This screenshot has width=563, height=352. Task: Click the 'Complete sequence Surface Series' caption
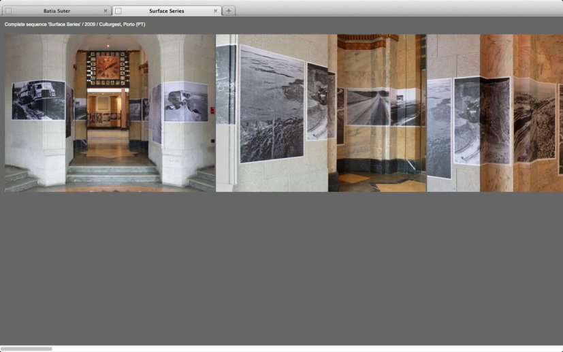click(x=75, y=25)
